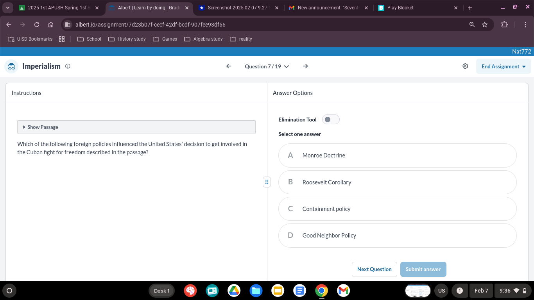Choose answer D Good Neighbor Policy
The height and width of the screenshot is (300, 534).
tap(397, 236)
